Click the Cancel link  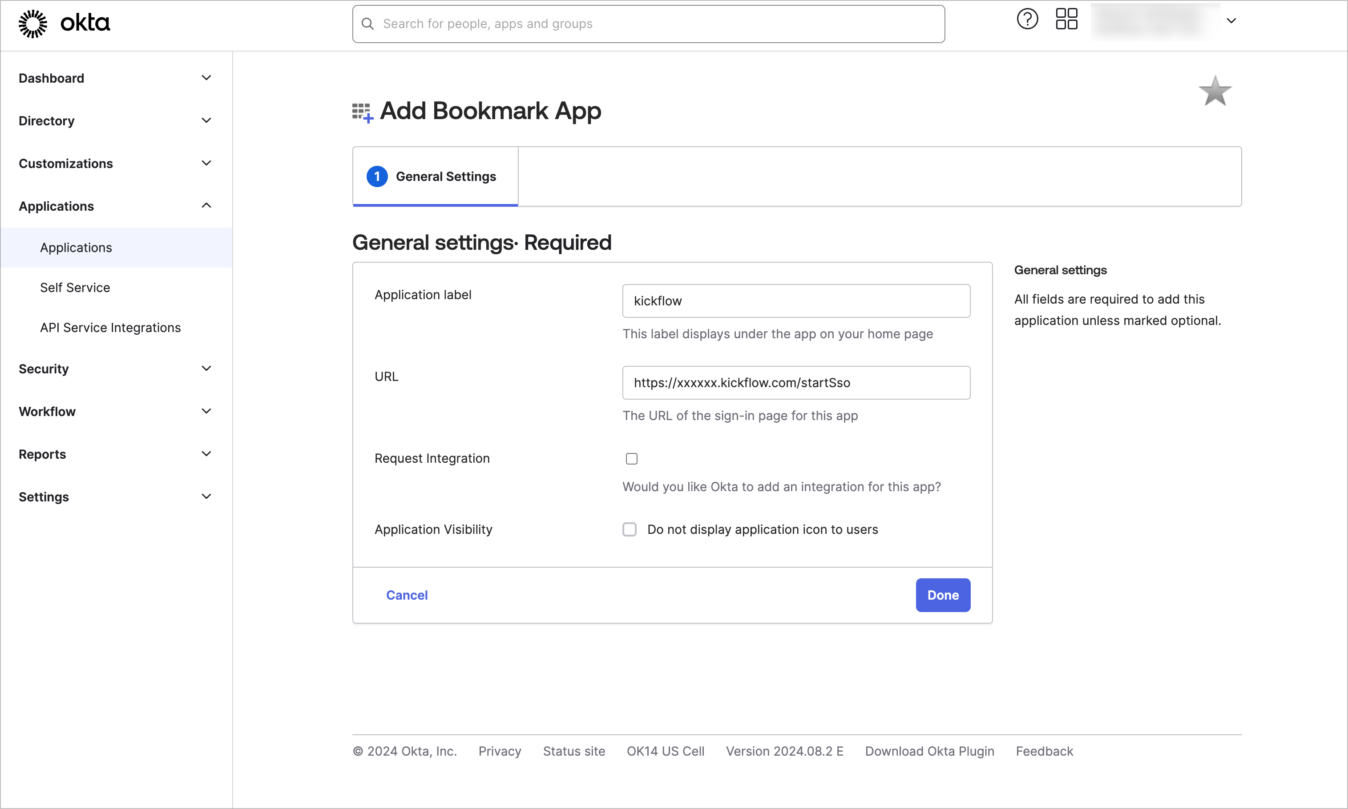pos(407,595)
